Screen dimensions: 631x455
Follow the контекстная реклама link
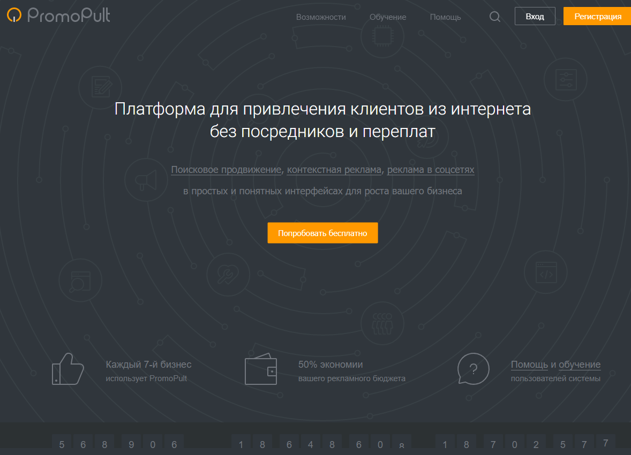click(x=334, y=170)
